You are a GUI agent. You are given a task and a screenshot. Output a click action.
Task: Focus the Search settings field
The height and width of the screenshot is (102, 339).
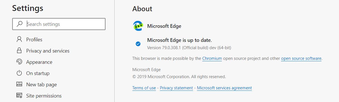click(59, 24)
